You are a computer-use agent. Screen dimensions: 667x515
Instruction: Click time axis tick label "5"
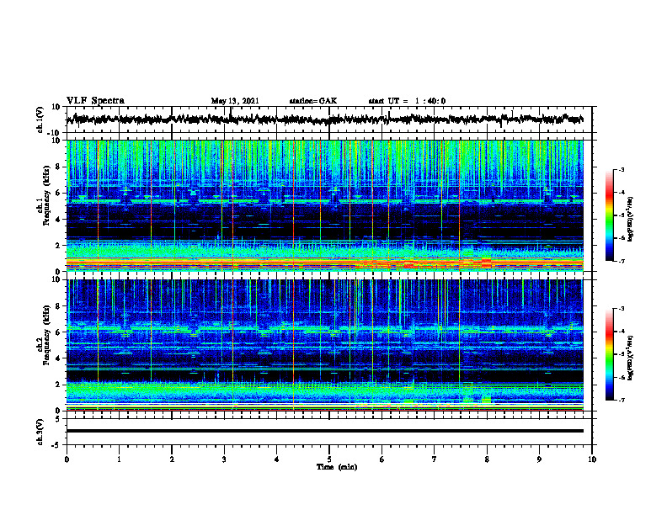(x=329, y=459)
